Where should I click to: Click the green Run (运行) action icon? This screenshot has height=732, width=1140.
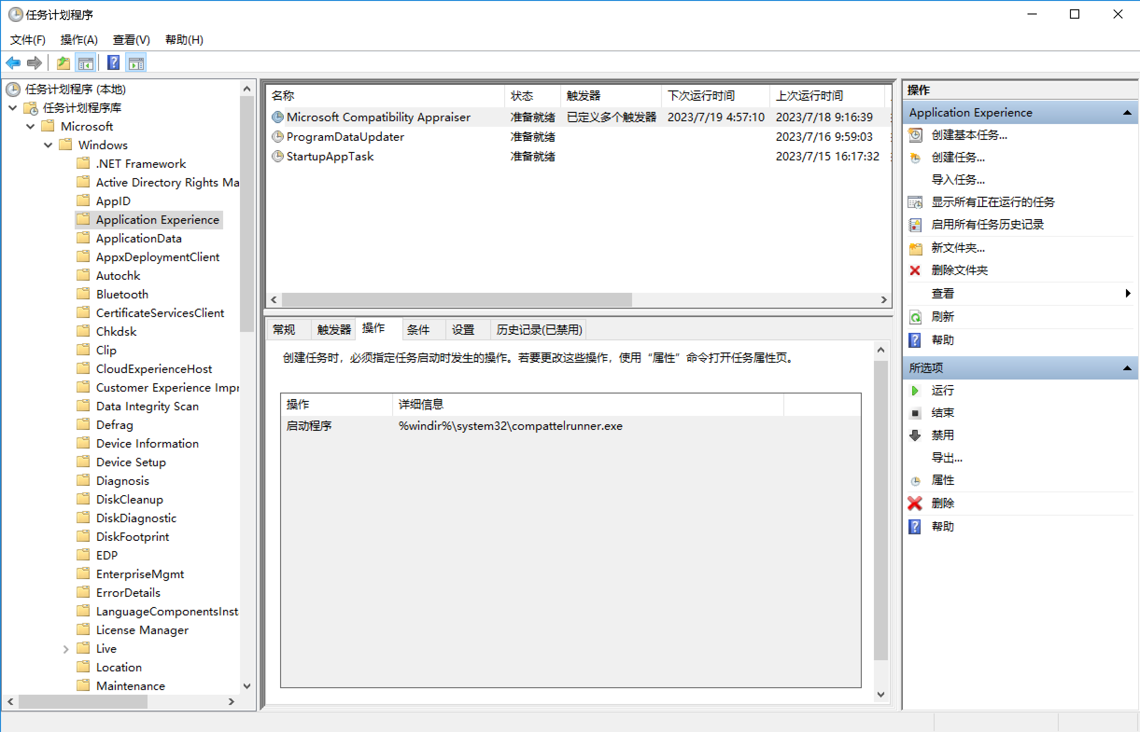click(915, 390)
